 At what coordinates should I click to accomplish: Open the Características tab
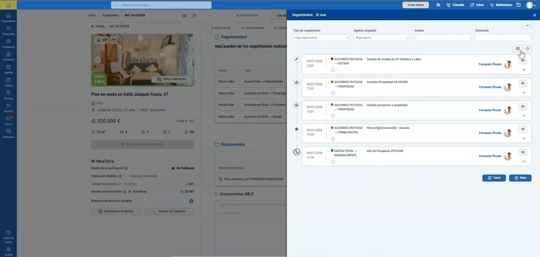pyautogui.click(x=253, y=28)
